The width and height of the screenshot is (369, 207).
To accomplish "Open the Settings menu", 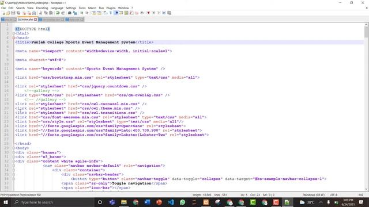I will pos(71,8).
